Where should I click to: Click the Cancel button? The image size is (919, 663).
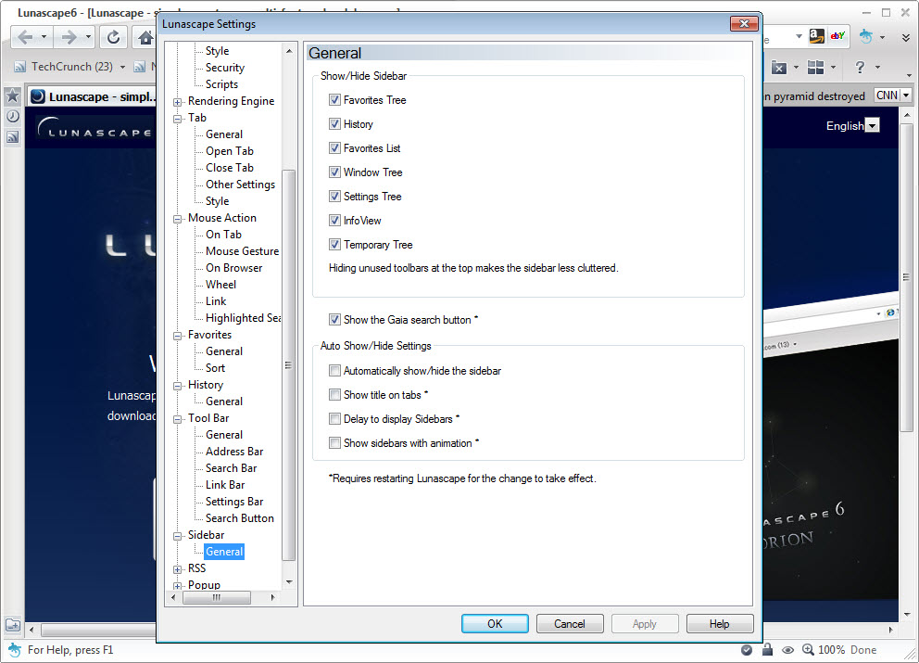coord(570,624)
